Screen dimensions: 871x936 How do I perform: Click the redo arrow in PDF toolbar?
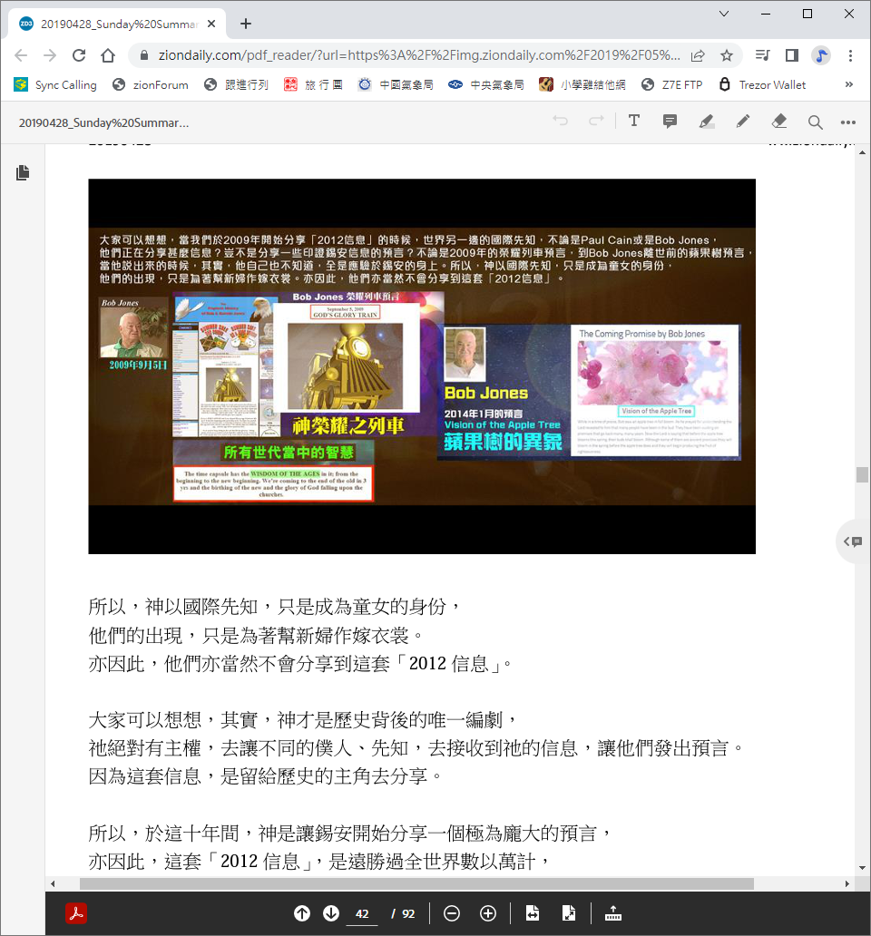(x=596, y=122)
